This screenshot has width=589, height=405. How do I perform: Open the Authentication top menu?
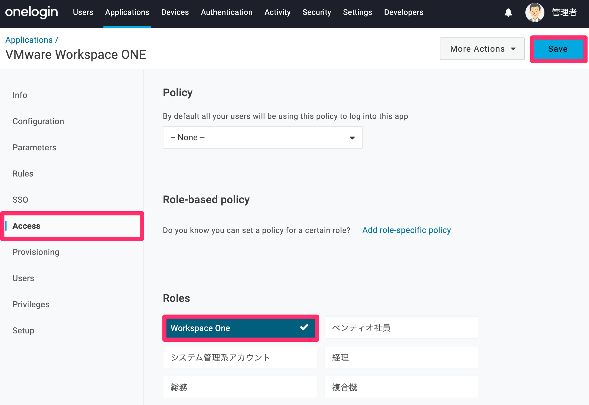click(x=227, y=12)
